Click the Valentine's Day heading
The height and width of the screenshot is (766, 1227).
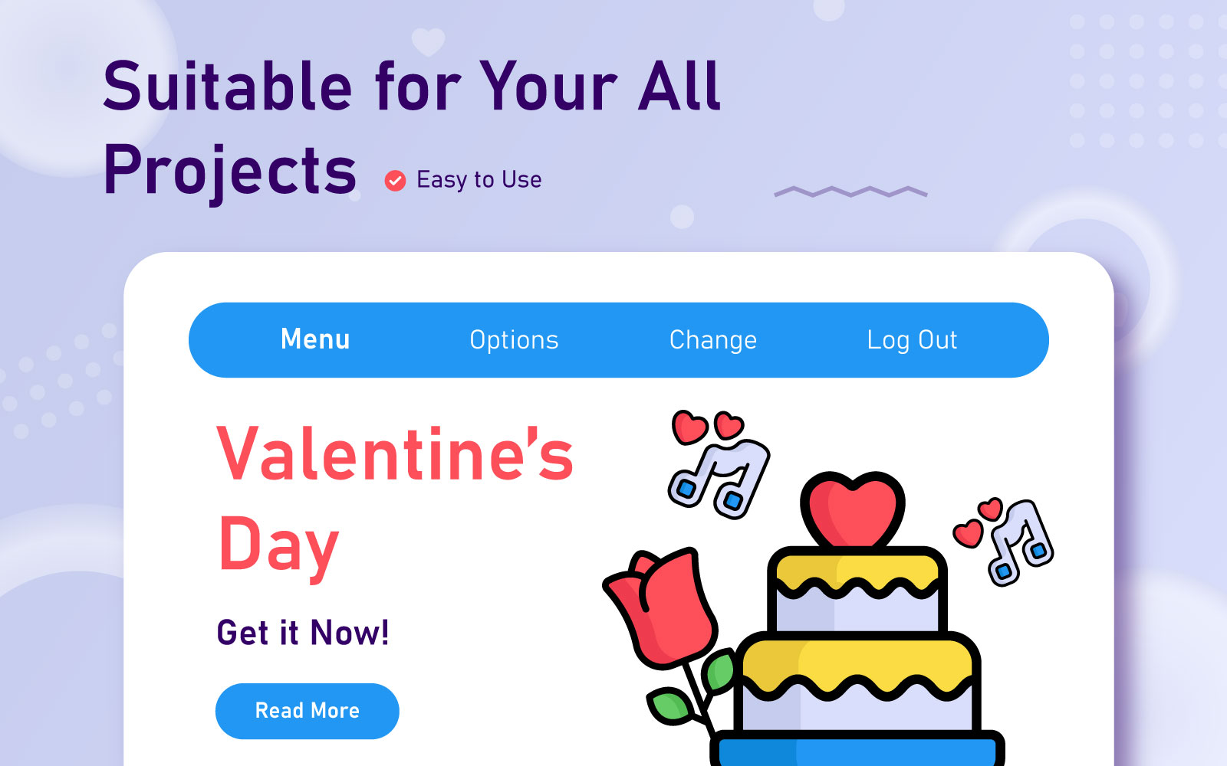click(394, 498)
